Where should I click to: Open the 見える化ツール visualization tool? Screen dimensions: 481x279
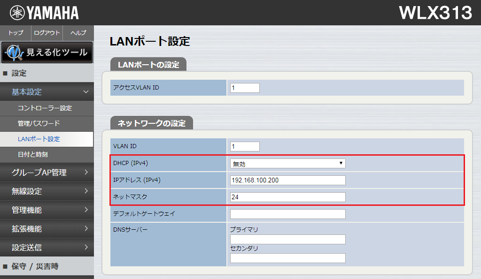pyautogui.click(x=47, y=53)
